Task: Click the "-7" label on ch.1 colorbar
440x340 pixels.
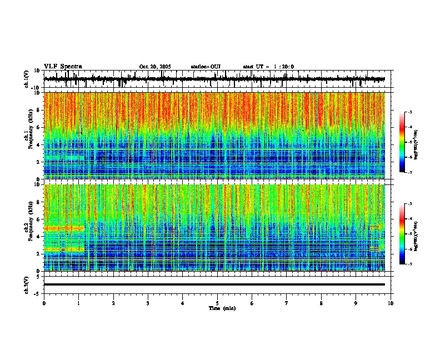Action: pos(409,172)
